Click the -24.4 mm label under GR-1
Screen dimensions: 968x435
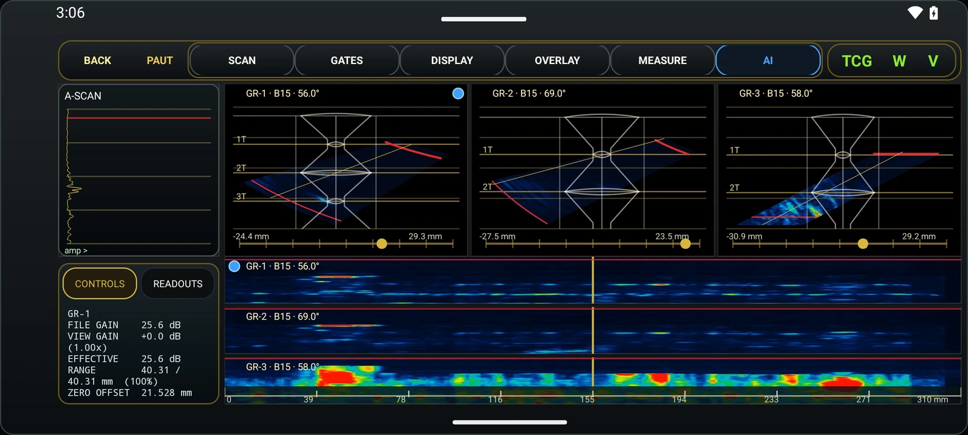tap(251, 236)
